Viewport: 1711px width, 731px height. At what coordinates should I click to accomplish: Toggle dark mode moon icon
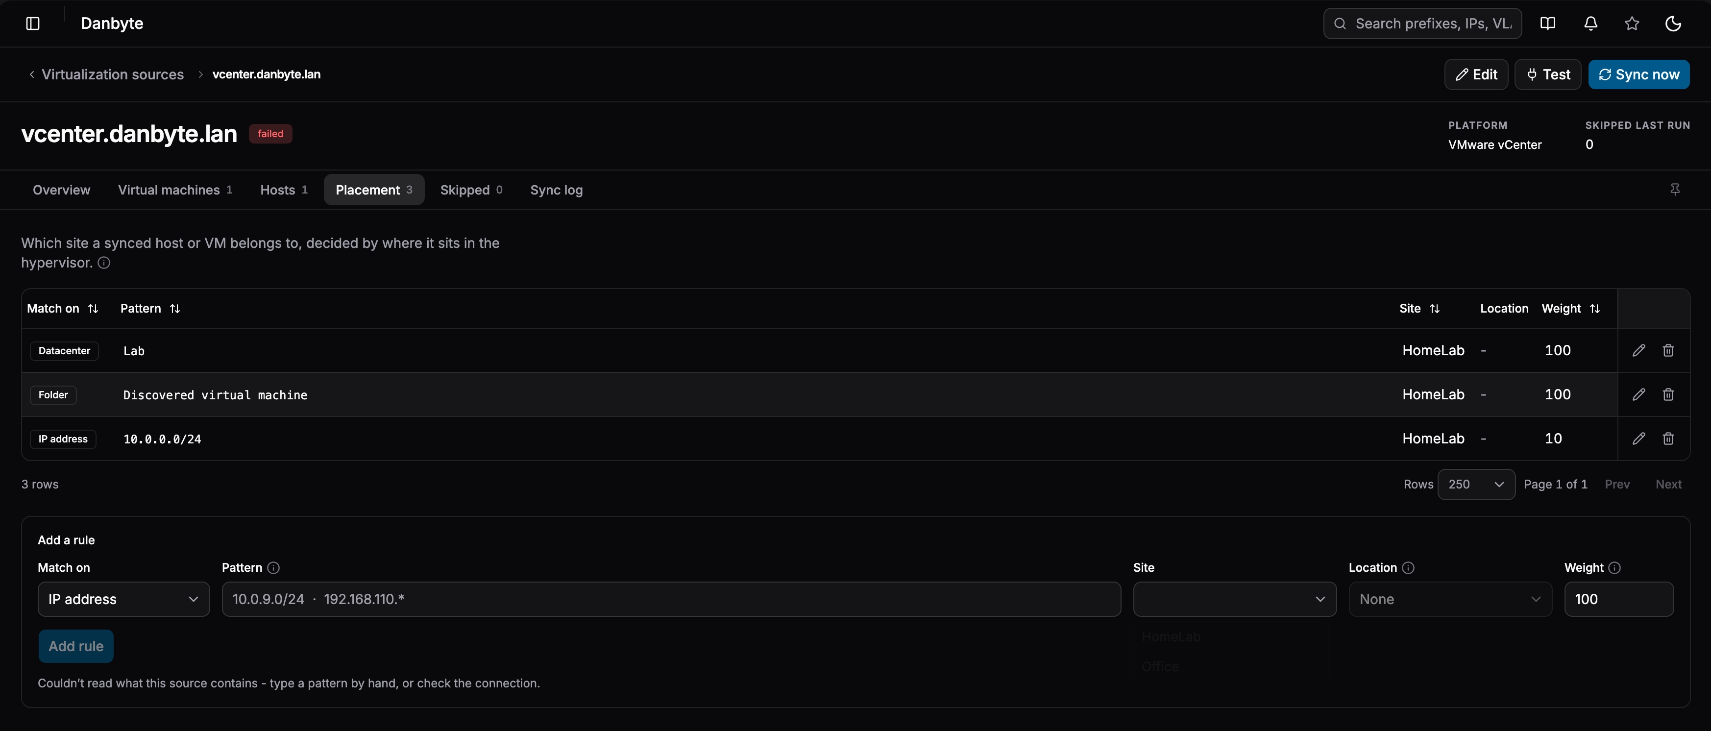pyautogui.click(x=1673, y=23)
